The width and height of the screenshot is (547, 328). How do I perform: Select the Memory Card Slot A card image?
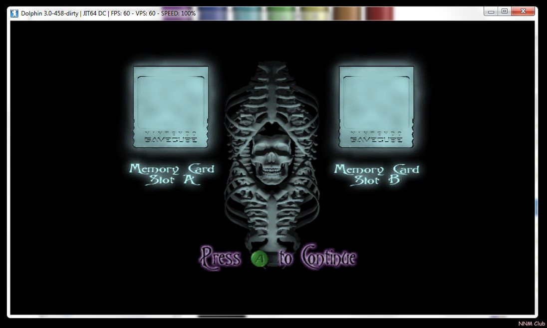[x=171, y=107]
